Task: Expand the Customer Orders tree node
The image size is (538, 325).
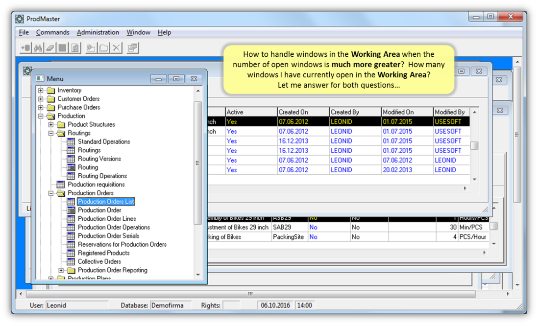Action: point(41,99)
